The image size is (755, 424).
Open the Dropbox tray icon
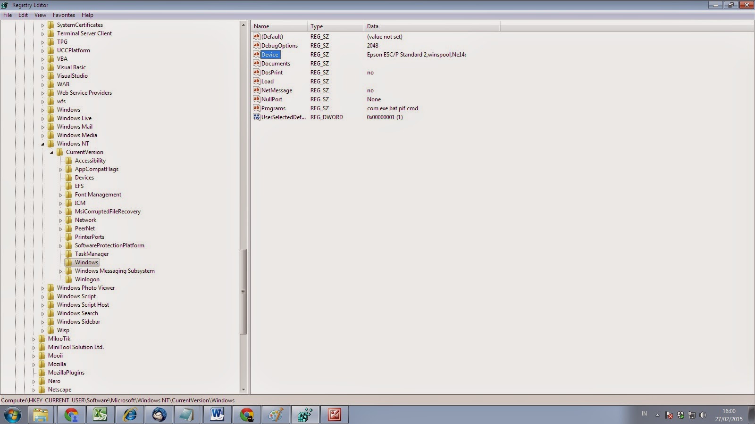tap(680, 415)
